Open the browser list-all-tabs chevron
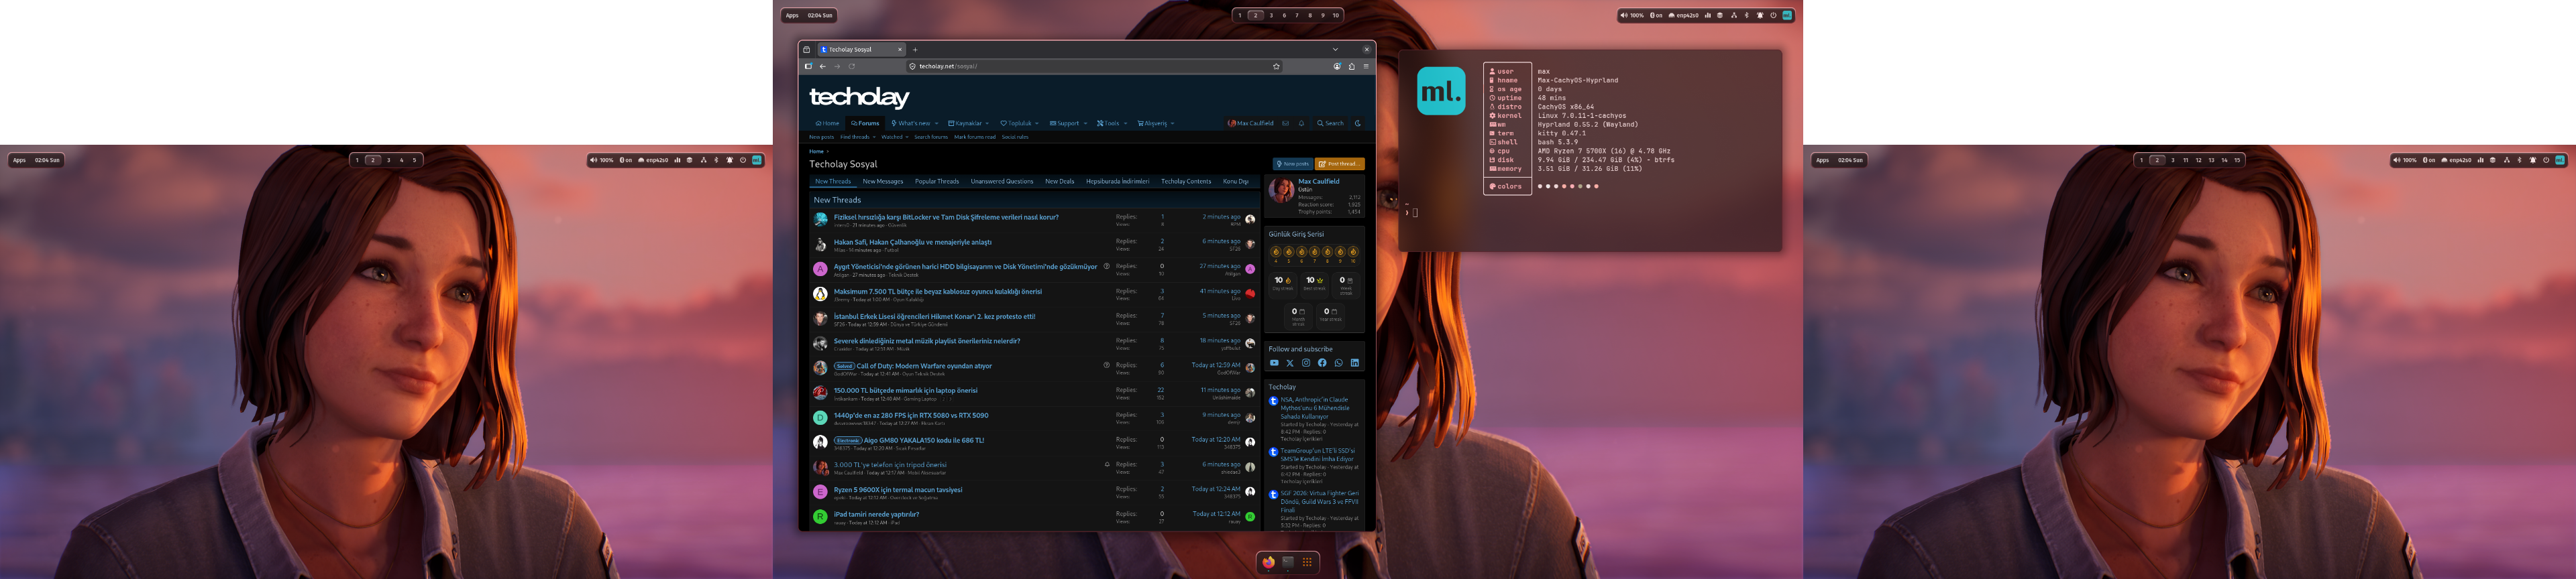Viewport: 2576px width, 579px height. tap(1335, 49)
